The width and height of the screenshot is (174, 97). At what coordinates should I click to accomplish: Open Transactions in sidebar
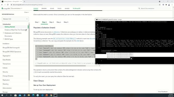[7, 64]
